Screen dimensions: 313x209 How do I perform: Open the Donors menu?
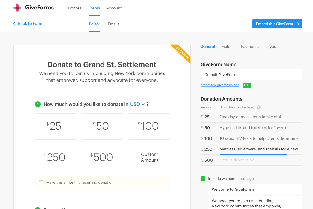click(x=75, y=8)
